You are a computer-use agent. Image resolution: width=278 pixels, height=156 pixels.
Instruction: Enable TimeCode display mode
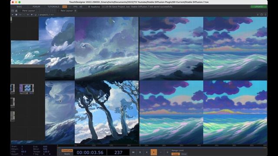(x=67, y=150)
